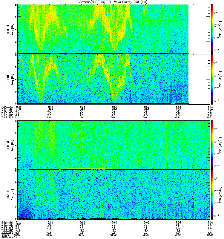Click the 'THB B⊥ freq [Hz]' axis label

tap(10, 29)
